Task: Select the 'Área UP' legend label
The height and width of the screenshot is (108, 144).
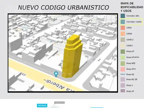Action: (x=130, y=51)
